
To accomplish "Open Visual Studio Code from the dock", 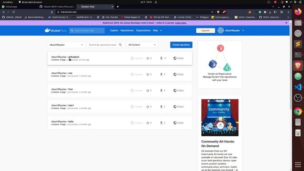I will point(298,87).
